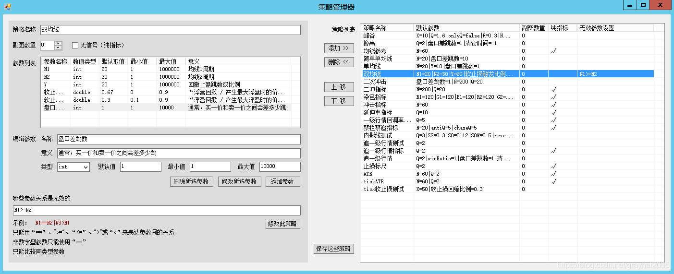Viewport: 674px width, 274px height.
Task: Click the app icon in the title bar
Action: [7, 7]
